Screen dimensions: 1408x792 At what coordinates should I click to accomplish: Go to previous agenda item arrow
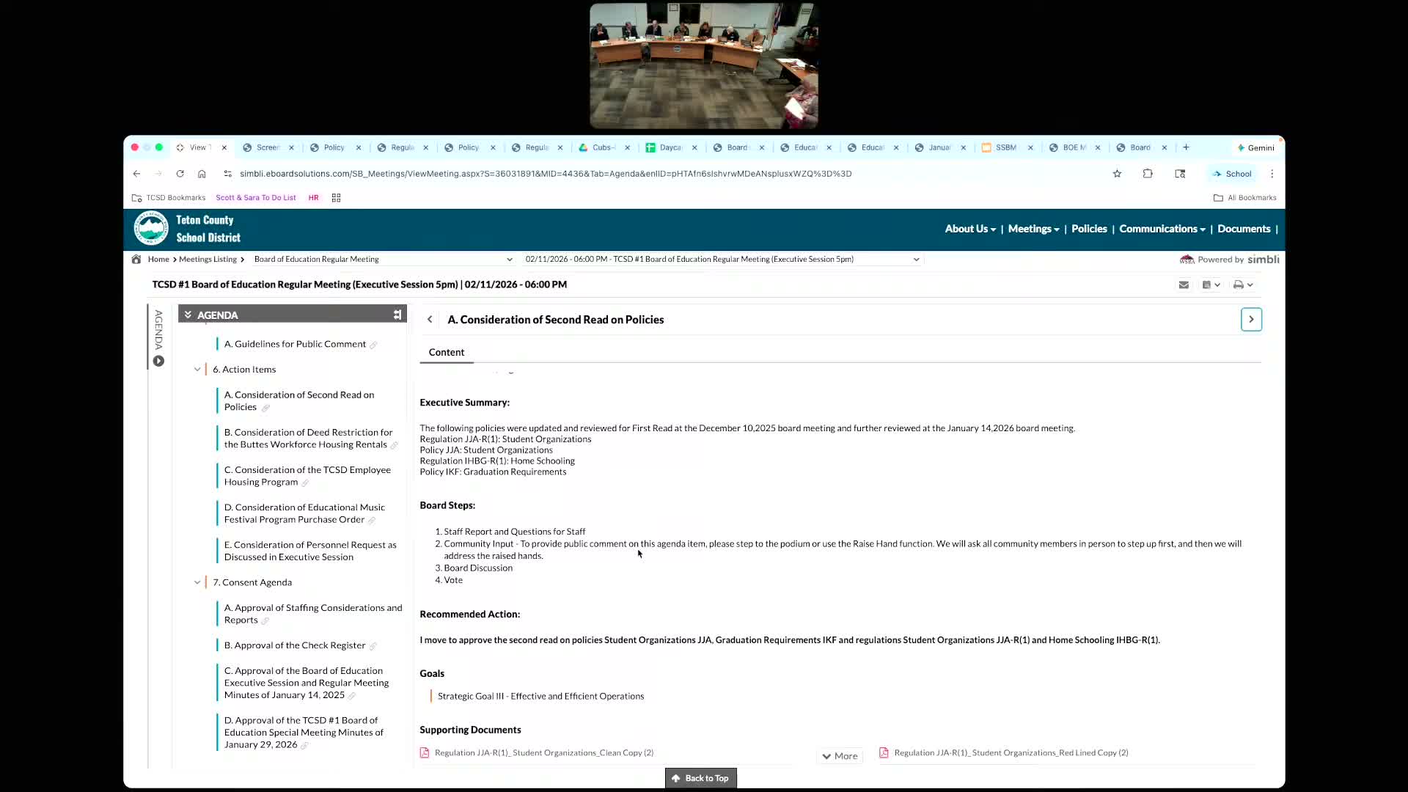(430, 319)
